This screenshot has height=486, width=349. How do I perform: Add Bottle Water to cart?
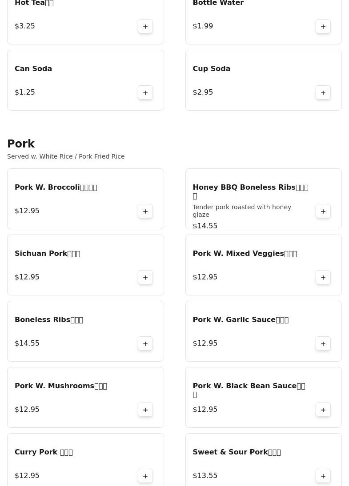click(323, 27)
